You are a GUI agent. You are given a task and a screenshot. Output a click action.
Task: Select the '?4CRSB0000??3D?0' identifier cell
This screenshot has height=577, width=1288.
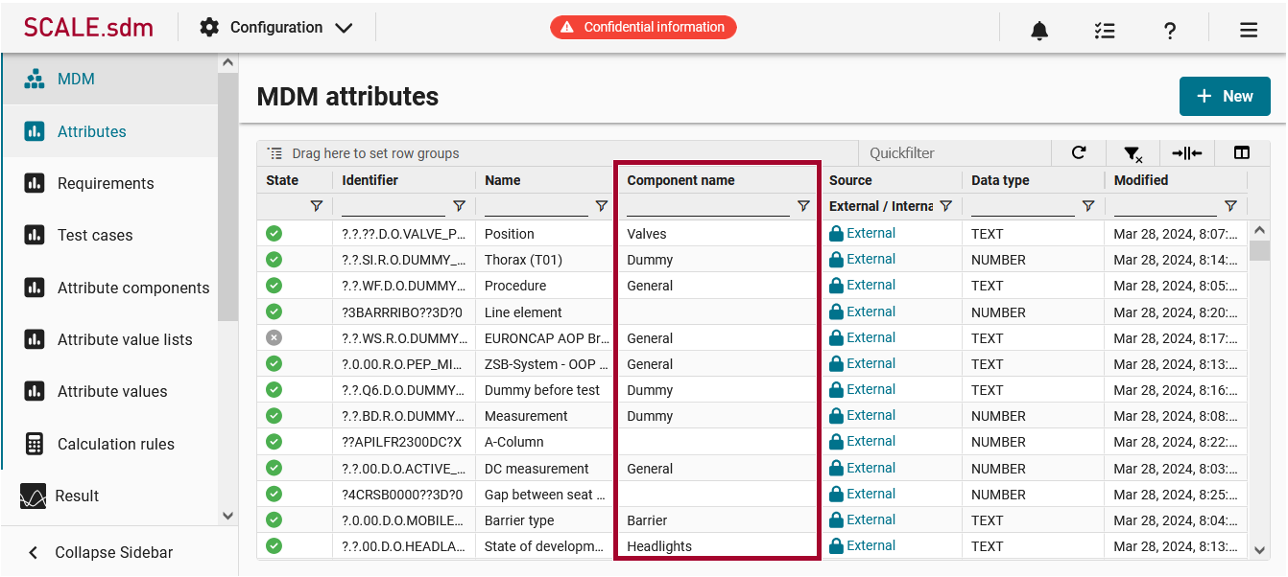click(404, 495)
